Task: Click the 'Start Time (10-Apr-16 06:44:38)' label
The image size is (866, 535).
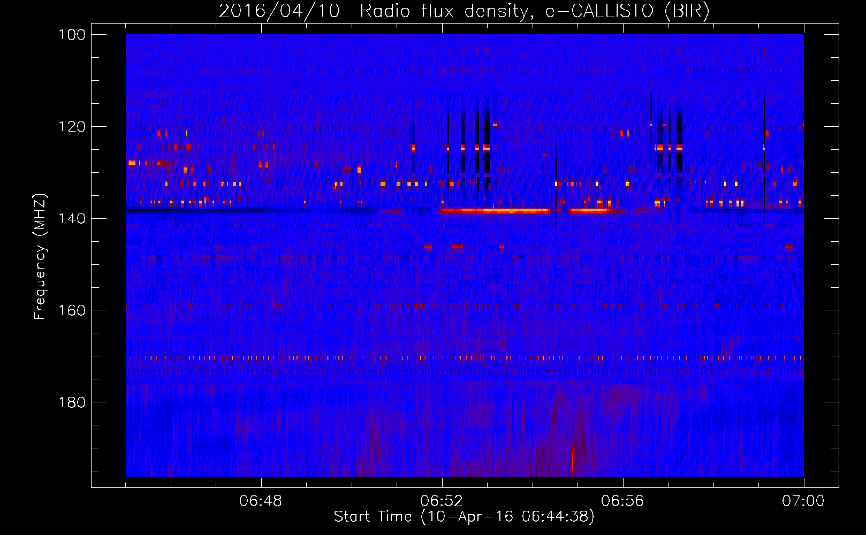Action: tap(464, 516)
